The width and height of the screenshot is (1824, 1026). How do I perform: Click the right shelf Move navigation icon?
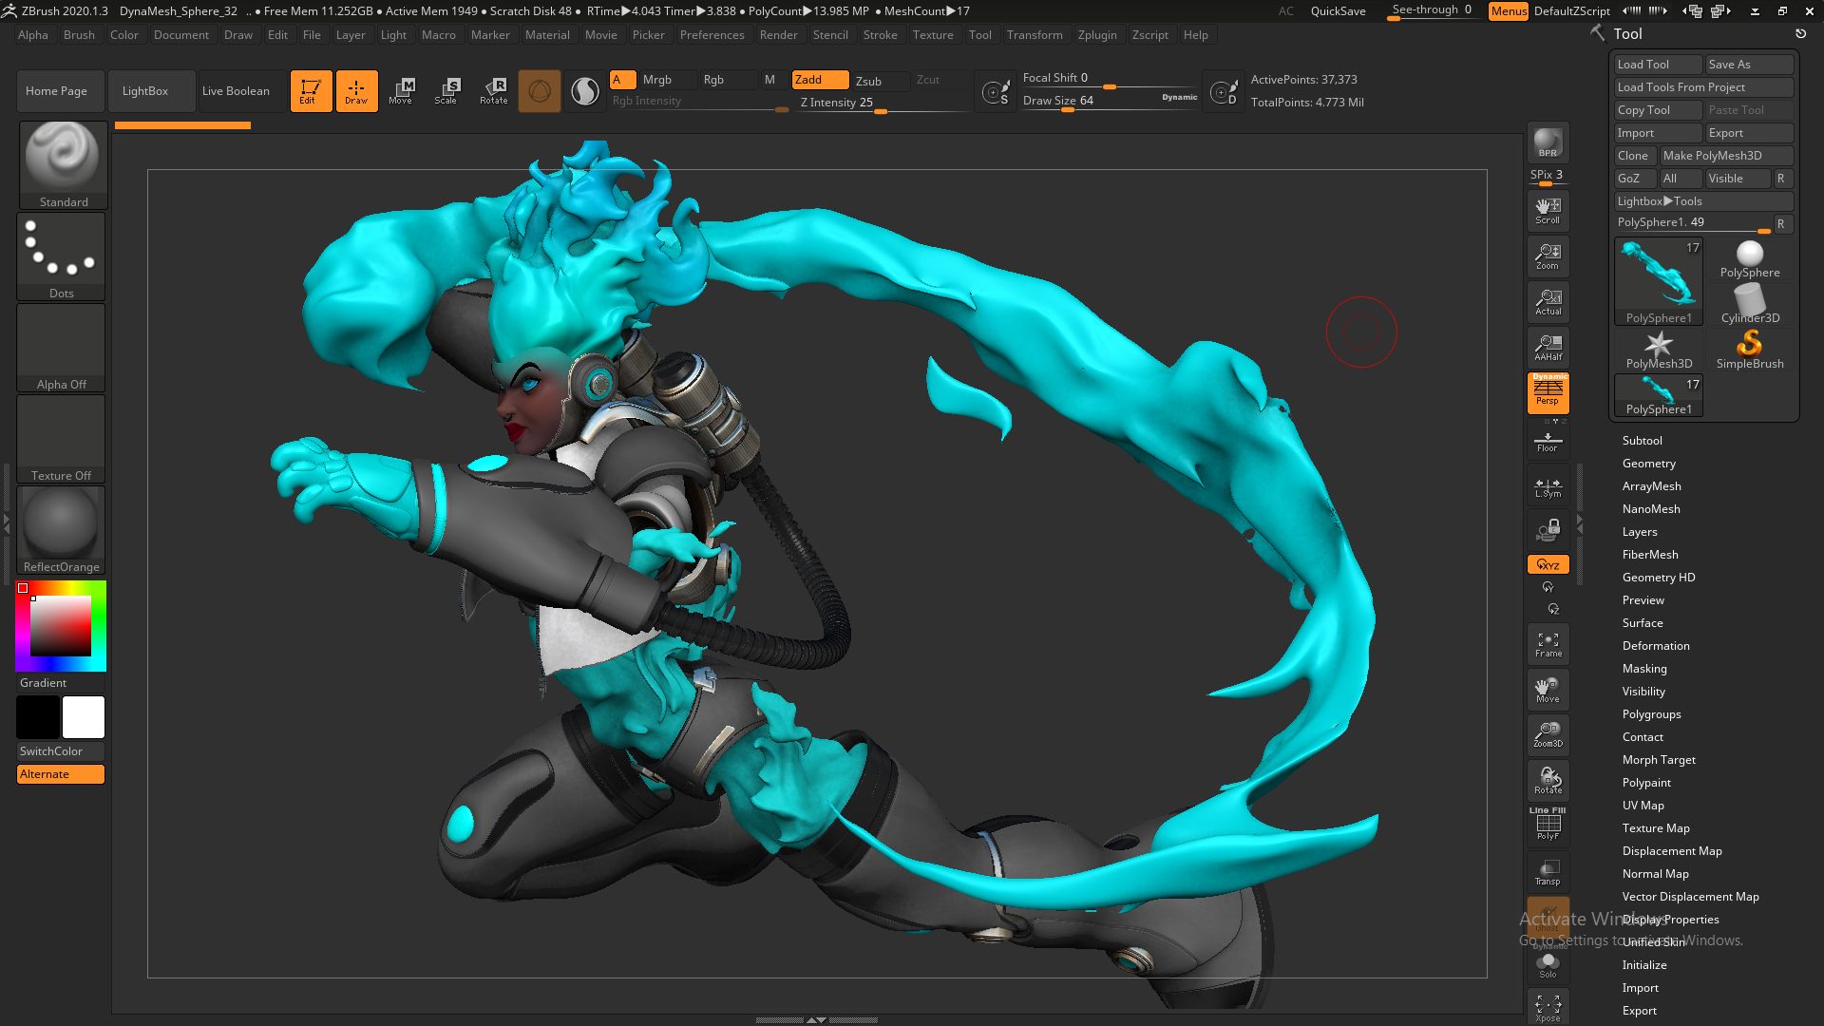[x=1548, y=690]
